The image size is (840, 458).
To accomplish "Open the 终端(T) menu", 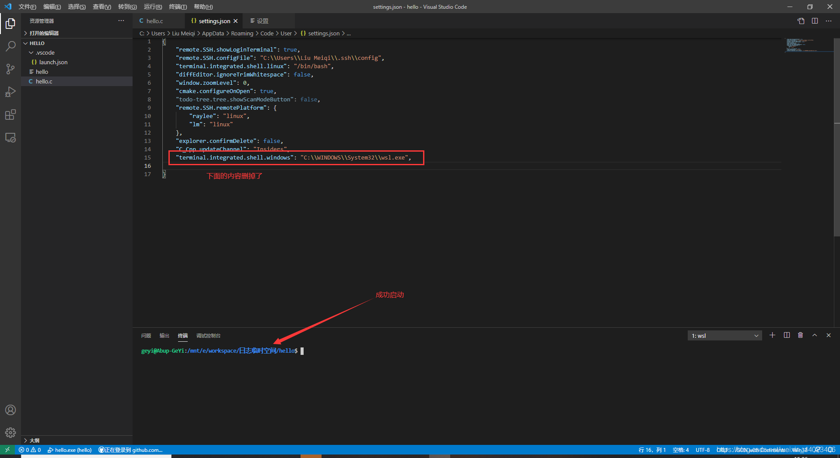I will pyautogui.click(x=177, y=7).
